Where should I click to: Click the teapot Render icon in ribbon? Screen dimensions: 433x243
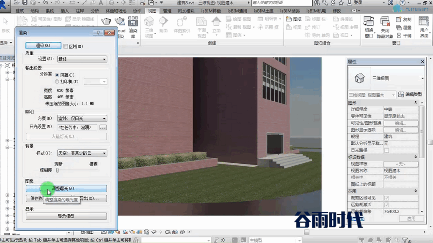[106, 21]
